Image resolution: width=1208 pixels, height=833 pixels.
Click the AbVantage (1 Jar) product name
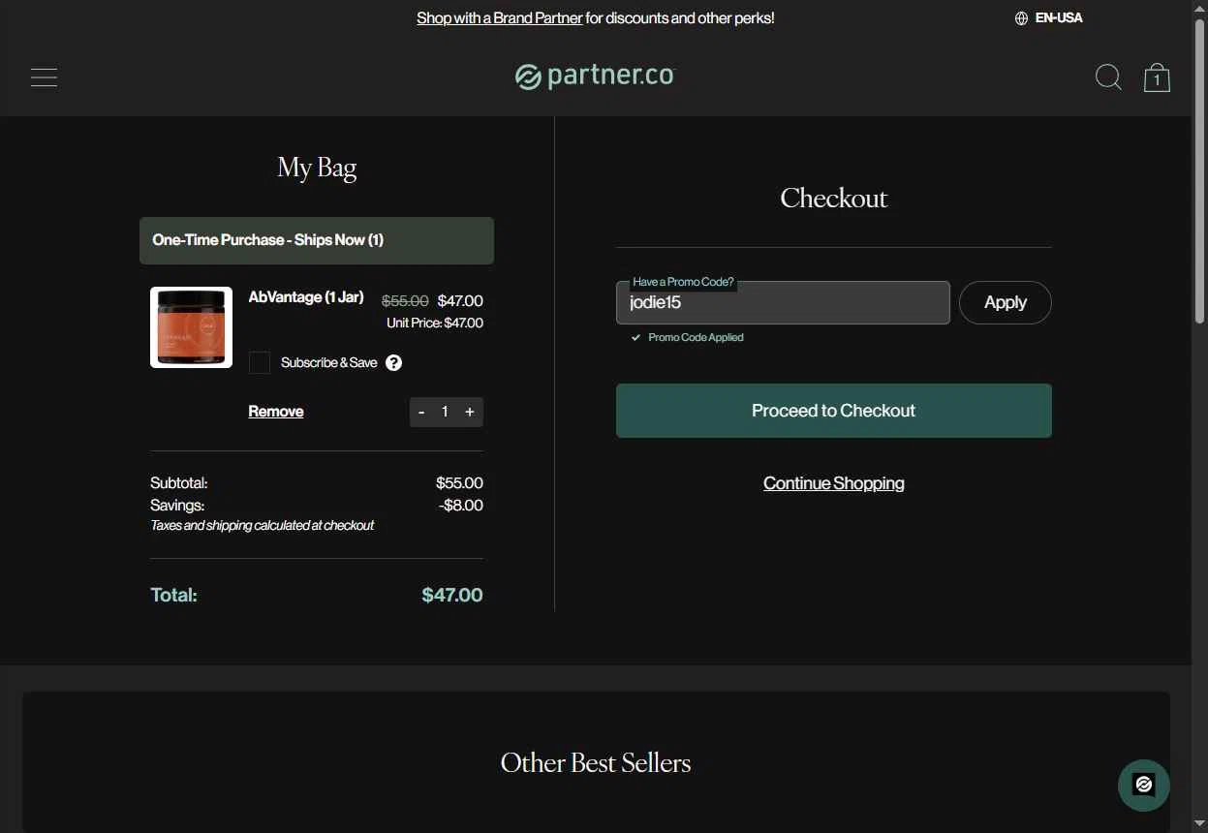306,297
